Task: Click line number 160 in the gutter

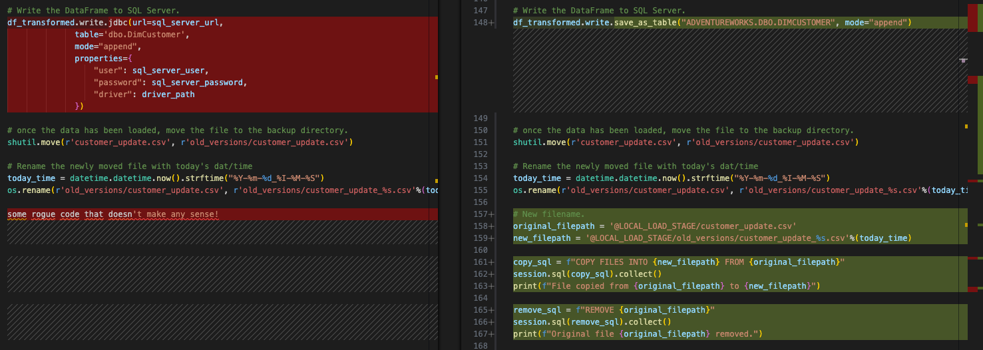Action: 480,250
